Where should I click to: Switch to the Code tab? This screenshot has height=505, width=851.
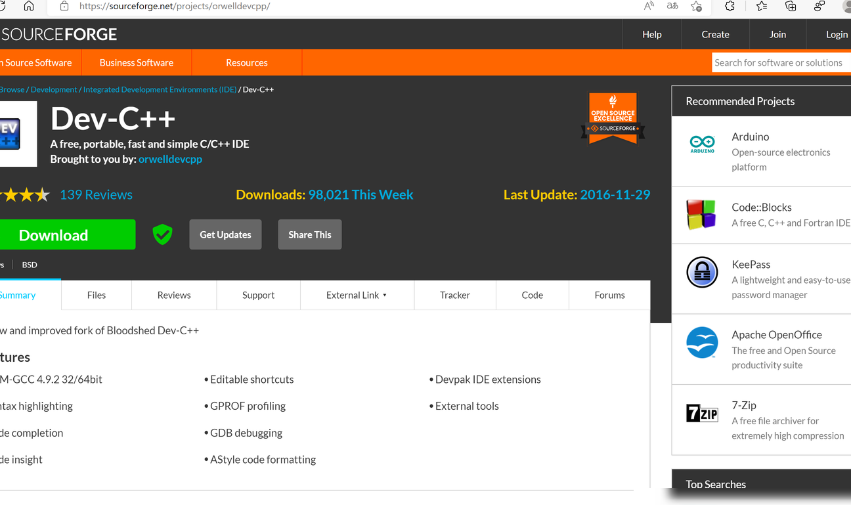click(x=533, y=295)
